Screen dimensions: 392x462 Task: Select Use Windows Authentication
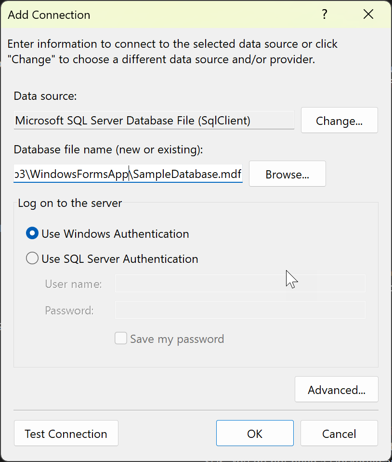tap(32, 233)
